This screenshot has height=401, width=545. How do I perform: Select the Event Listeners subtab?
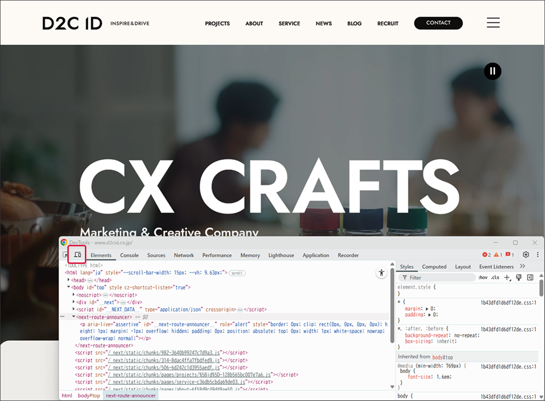tap(496, 267)
